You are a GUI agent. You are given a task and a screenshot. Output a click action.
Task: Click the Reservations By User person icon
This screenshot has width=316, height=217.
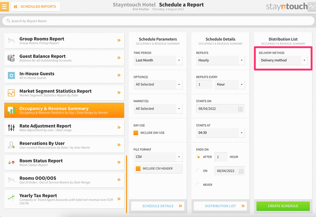11,145
